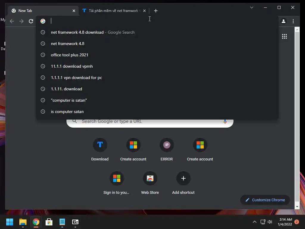Image resolution: width=305 pixels, height=229 pixels.
Task: Select suggestion is computer satan
Action: (157, 112)
